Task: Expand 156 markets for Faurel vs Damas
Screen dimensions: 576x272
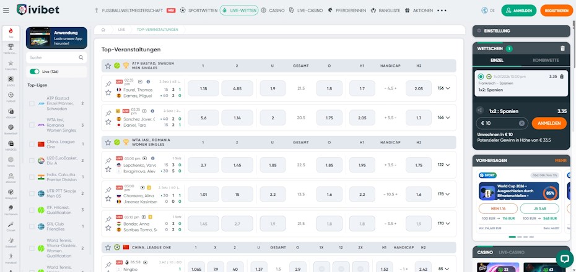Action: tap(443, 88)
